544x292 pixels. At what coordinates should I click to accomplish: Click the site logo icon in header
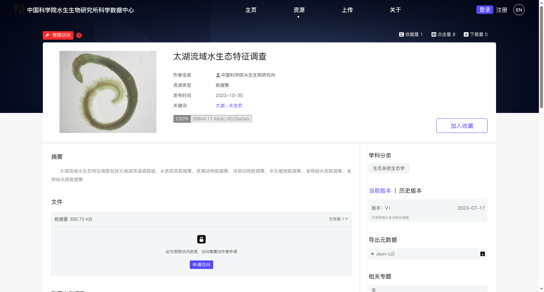point(19,10)
